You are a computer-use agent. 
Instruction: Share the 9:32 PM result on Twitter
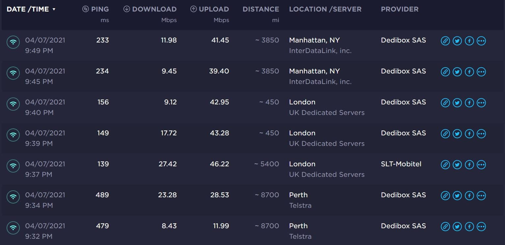point(457,227)
